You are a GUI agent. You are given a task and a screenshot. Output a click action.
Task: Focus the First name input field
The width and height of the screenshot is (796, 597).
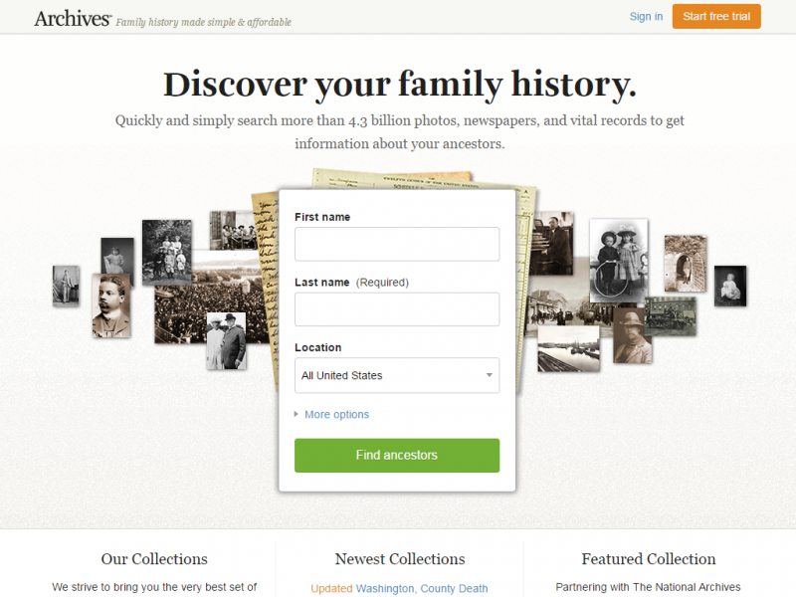(x=397, y=244)
